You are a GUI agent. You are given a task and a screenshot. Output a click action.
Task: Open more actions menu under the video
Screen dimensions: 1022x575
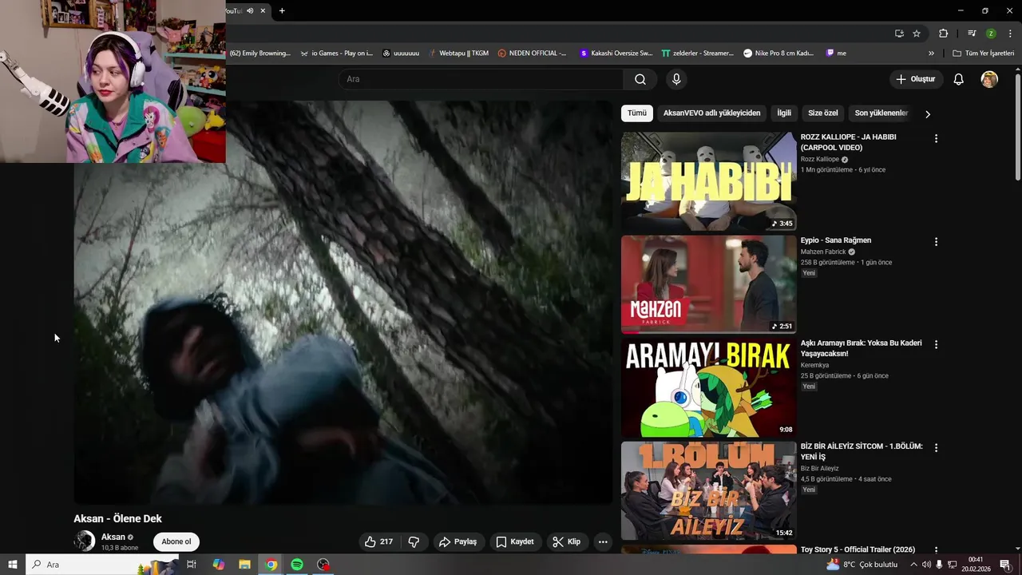(x=603, y=541)
